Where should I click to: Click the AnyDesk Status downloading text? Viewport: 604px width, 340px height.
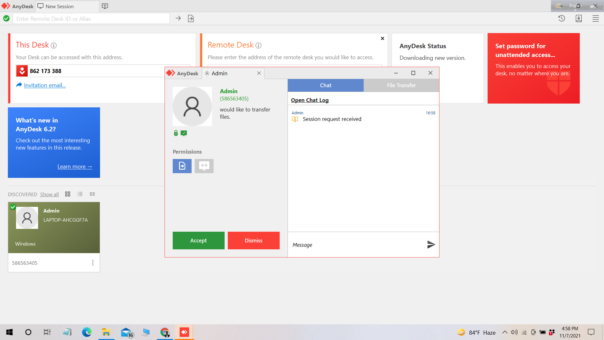(433, 58)
